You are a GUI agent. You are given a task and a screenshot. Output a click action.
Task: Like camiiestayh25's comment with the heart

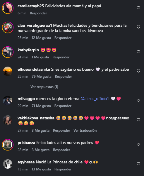(x=138, y=8)
